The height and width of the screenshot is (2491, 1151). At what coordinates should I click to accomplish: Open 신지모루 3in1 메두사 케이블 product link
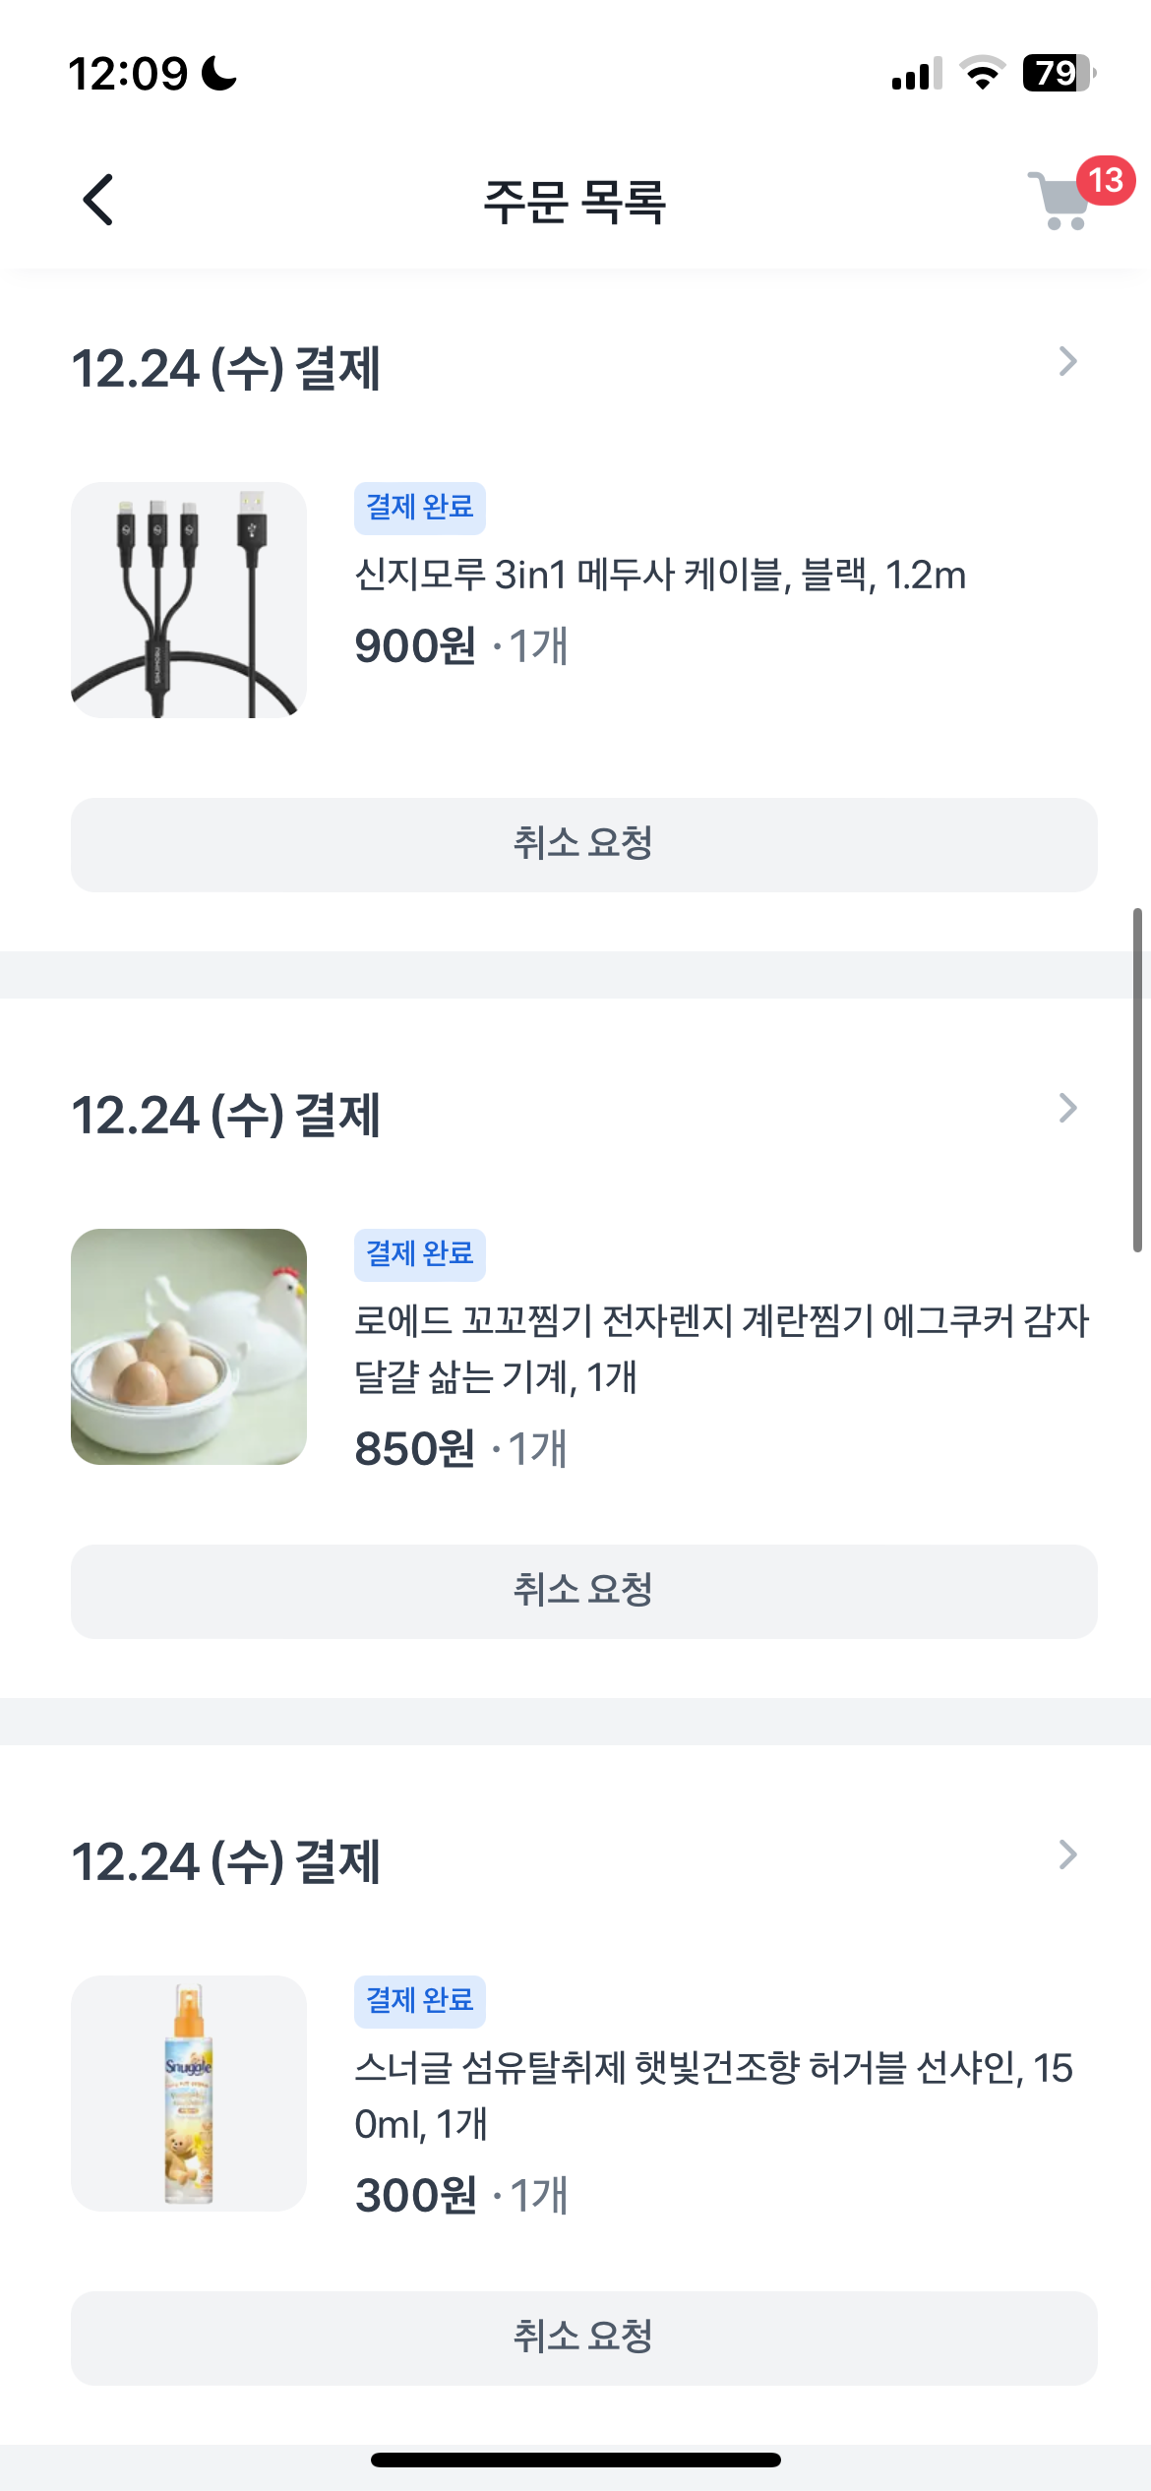[x=660, y=576]
